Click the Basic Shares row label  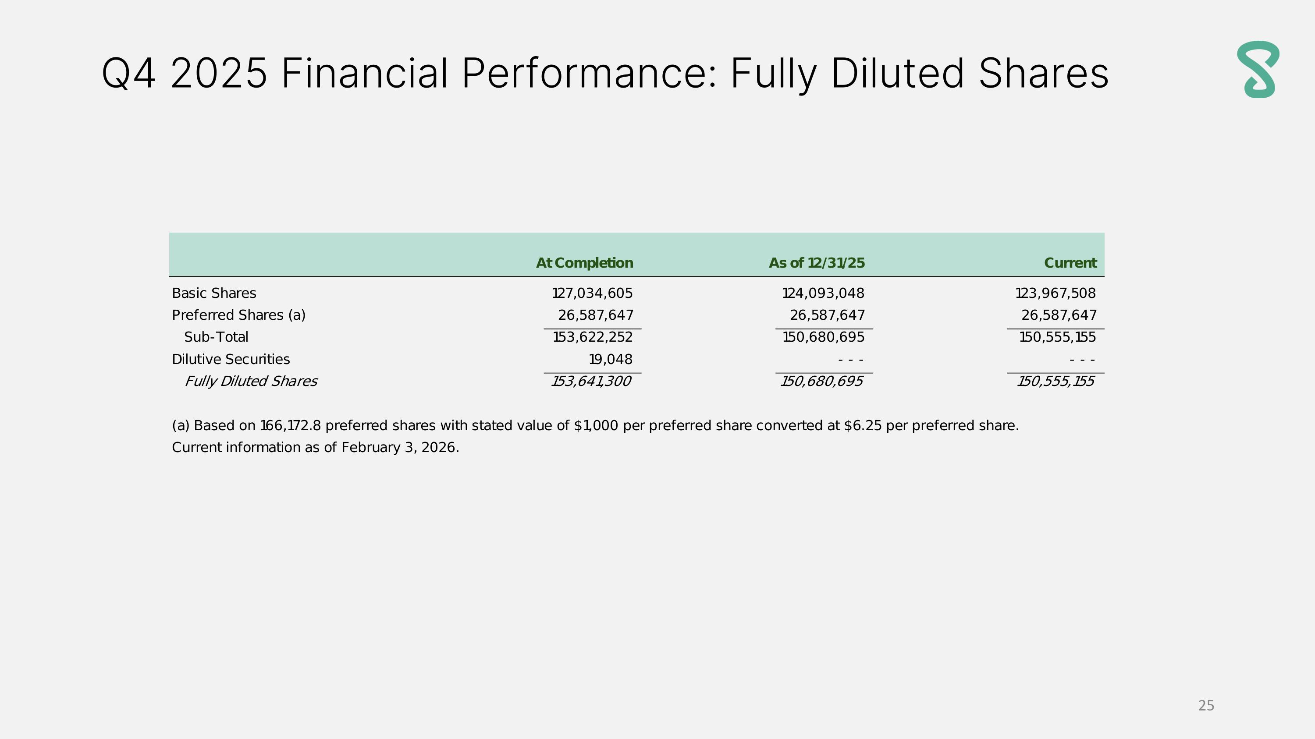214,293
